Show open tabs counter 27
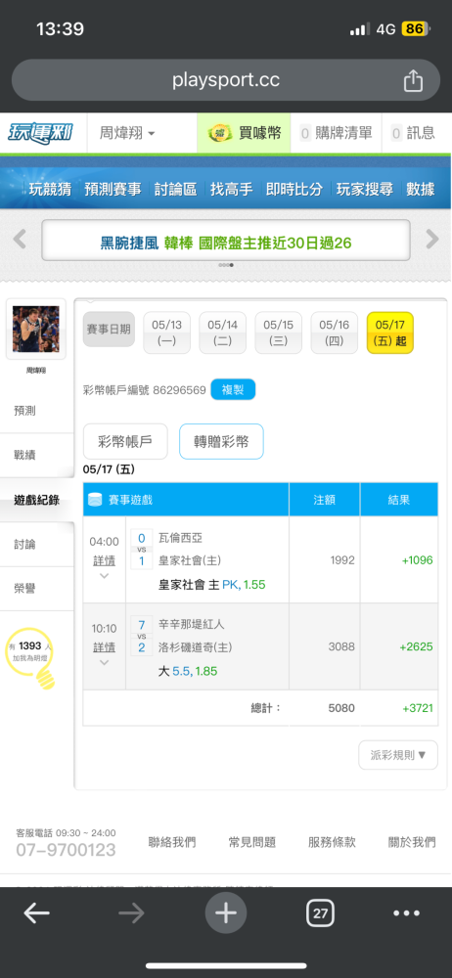Screen dimensions: 452x978 pyautogui.click(x=320, y=913)
